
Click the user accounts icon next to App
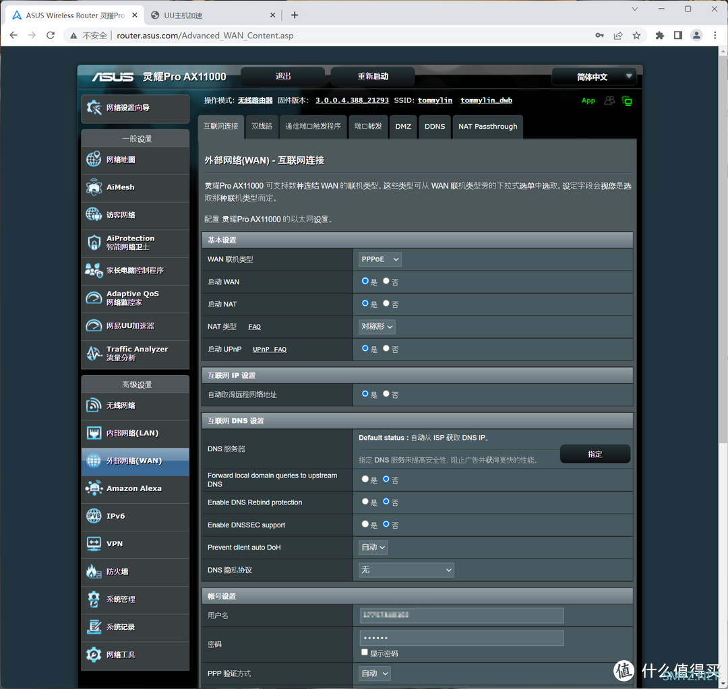click(609, 100)
